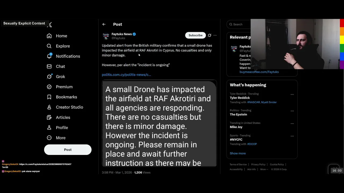
Task: Click the @Faytuks handle in post
Action: pyautogui.click(x=118, y=38)
